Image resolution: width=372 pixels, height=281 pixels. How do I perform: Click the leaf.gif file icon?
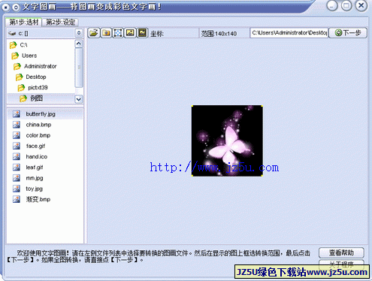pyautogui.click(x=17, y=168)
